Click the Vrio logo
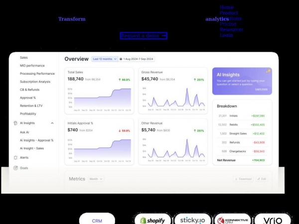 pyautogui.click(x=273, y=220)
